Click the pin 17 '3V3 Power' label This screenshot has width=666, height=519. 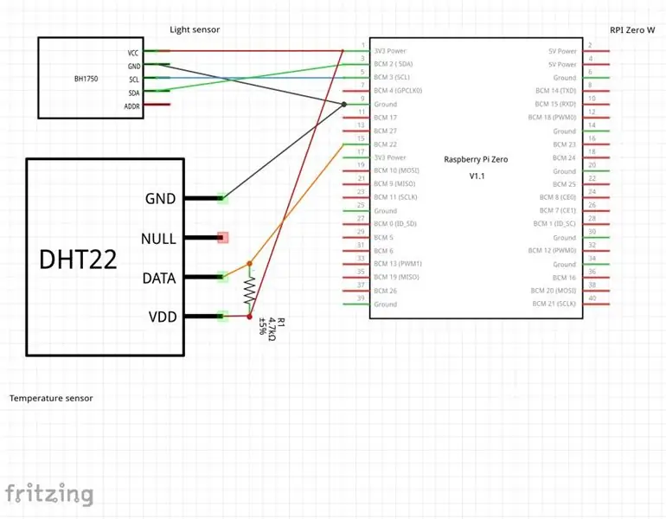point(390,157)
